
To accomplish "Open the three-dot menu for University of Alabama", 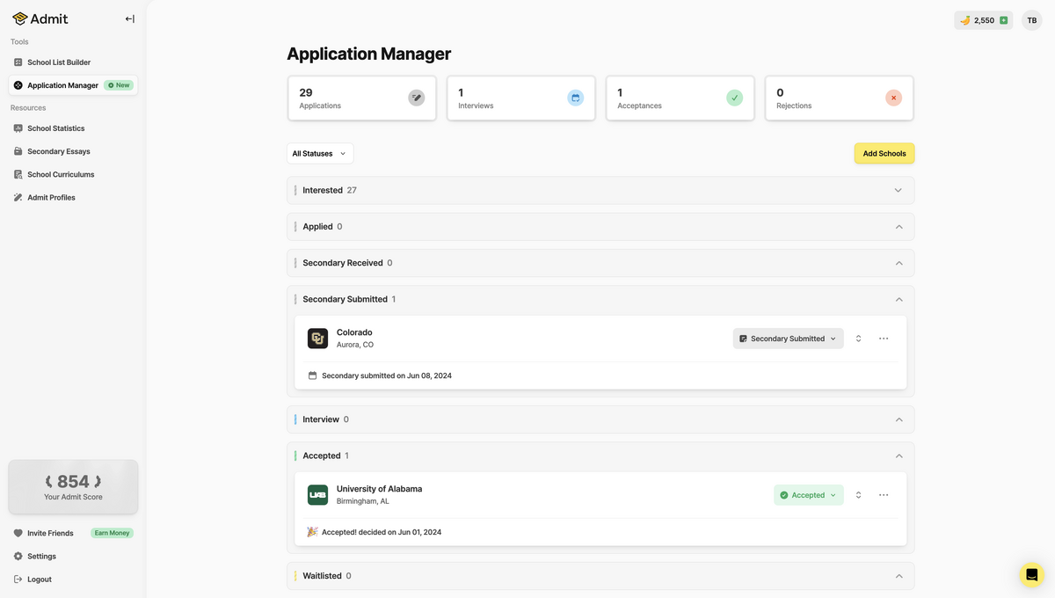I will point(884,495).
